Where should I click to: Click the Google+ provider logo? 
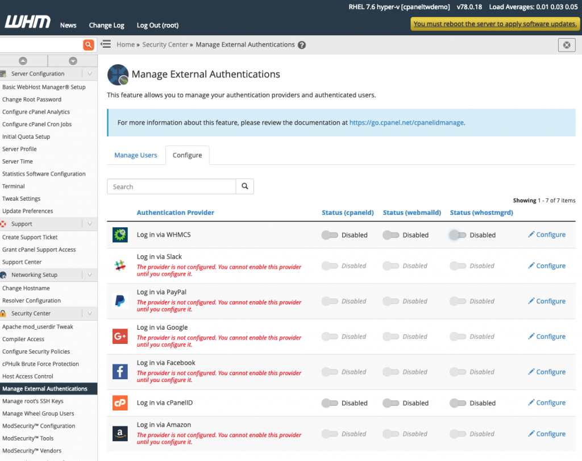pos(120,337)
